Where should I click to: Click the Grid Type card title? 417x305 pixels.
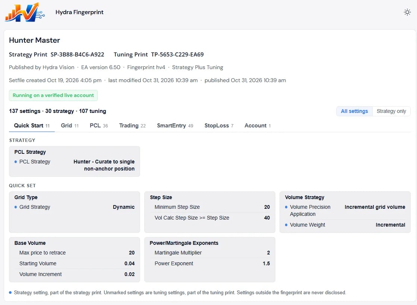click(26, 197)
